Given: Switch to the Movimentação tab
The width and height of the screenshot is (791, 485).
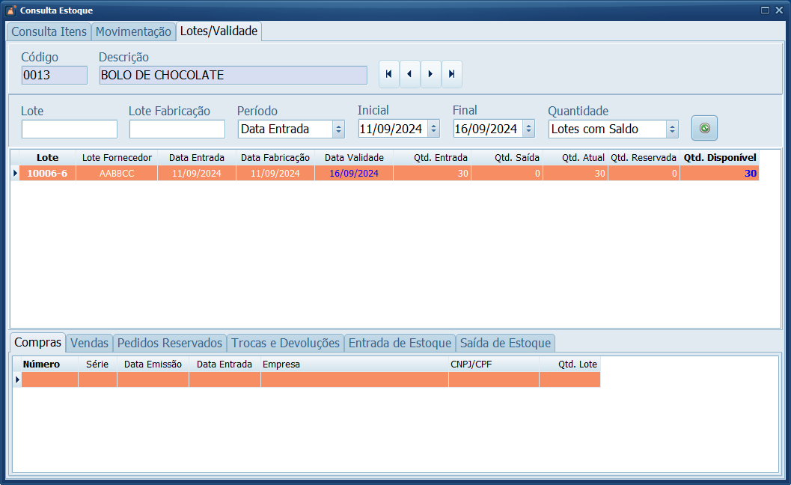Looking at the screenshot, I should click(x=133, y=31).
